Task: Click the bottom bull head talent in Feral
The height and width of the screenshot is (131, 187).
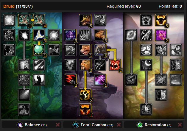Action: [85, 110]
